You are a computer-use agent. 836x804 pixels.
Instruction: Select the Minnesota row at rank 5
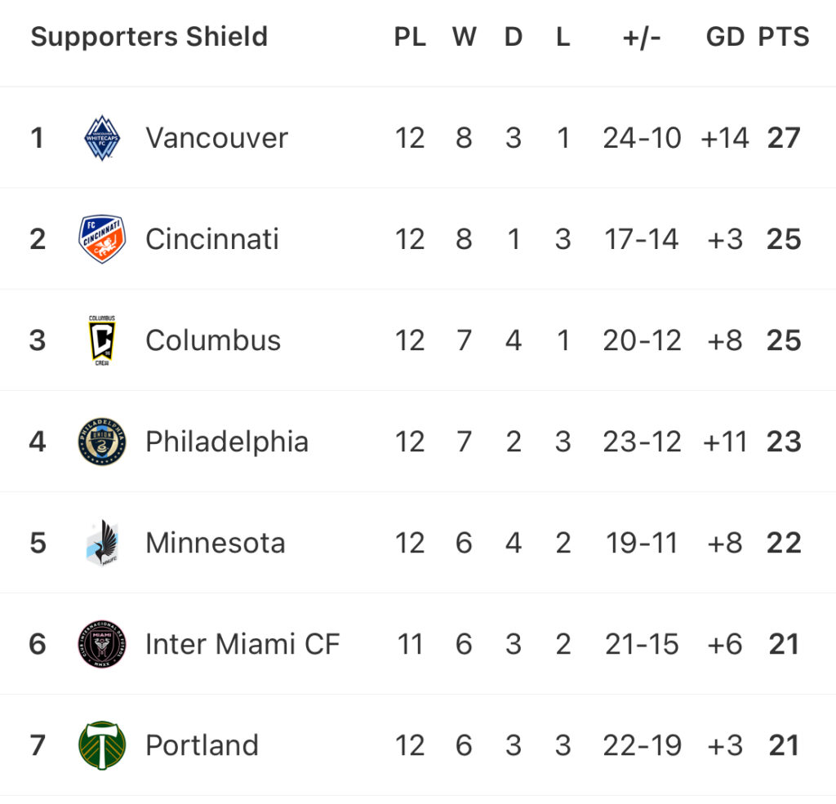pyautogui.click(x=418, y=543)
